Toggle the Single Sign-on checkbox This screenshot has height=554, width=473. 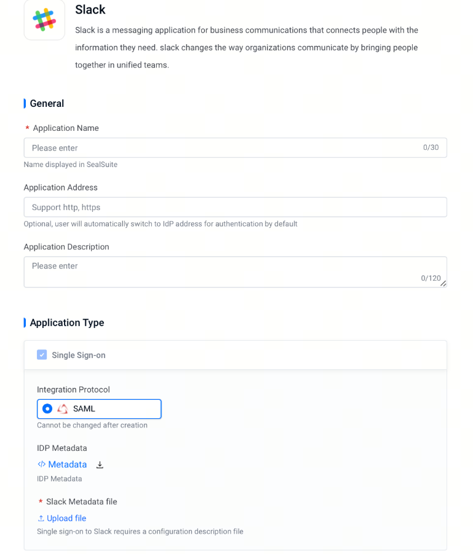pos(42,355)
